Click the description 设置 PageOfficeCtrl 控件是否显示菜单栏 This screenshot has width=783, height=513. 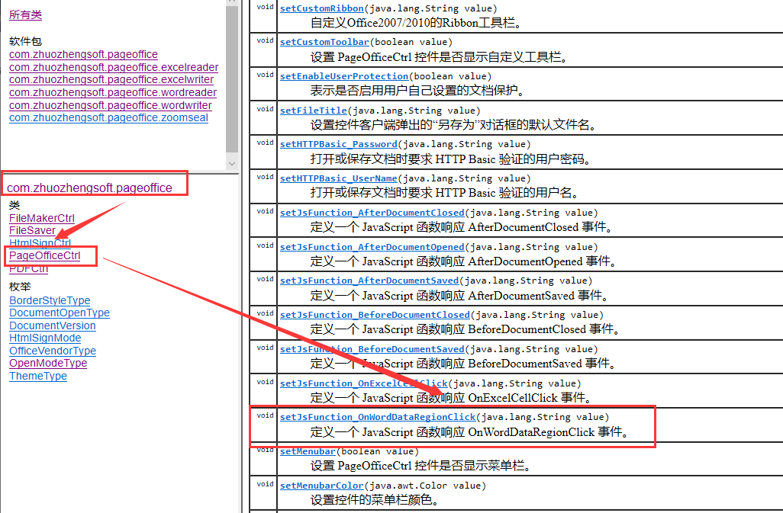(x=423, y=466)
